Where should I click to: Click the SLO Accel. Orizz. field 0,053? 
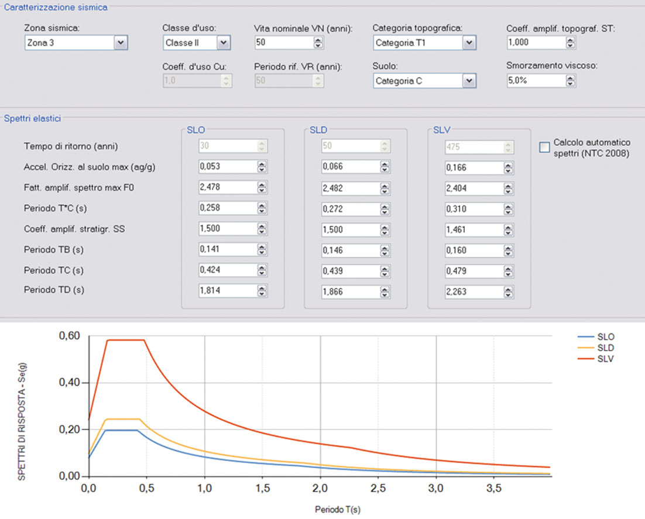(228, 167)
